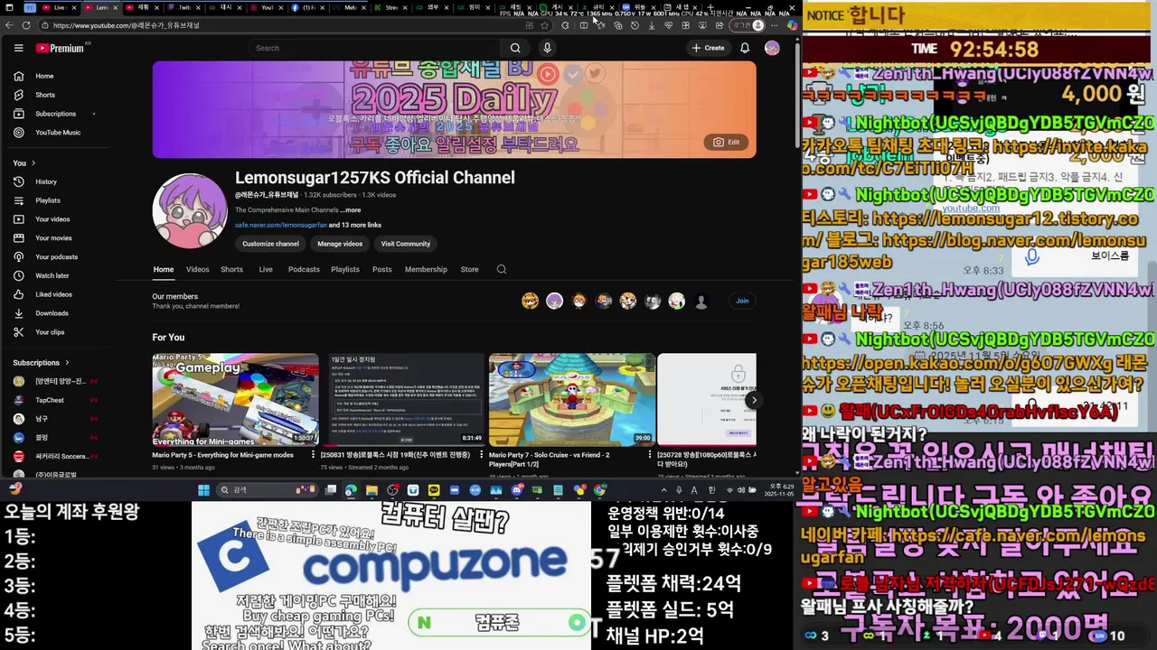Viewport: 1157px width, 650px height.
Task: Open YouTube Music in the sidebar
Action: pos(58,133)
